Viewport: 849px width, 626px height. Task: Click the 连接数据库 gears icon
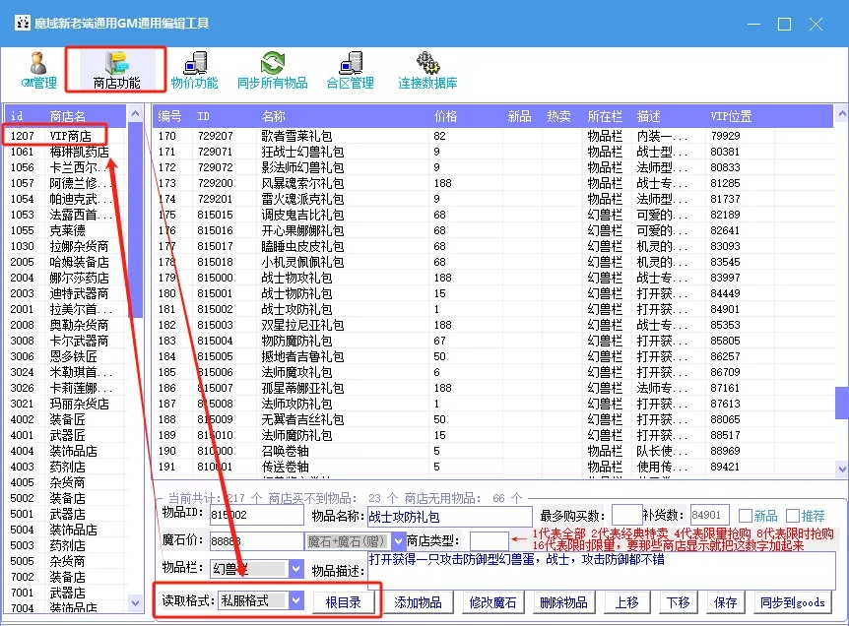click(427, 71)
